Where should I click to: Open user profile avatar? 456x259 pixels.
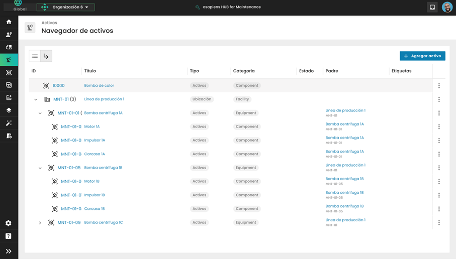(x=447, y=7)
